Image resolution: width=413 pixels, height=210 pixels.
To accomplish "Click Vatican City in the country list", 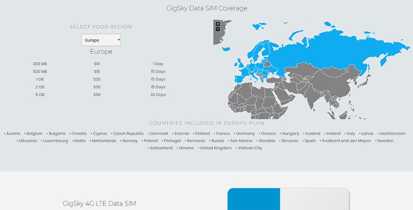I will [250, 148].
